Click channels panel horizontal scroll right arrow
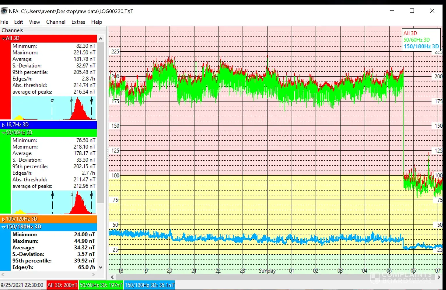The image size is (446, 290). point(93,274)
